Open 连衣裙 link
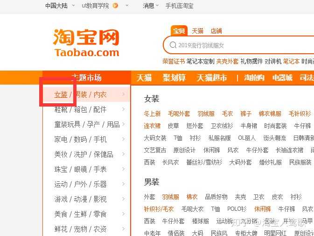This screenshot has height=236, width=314. [152, 126]
